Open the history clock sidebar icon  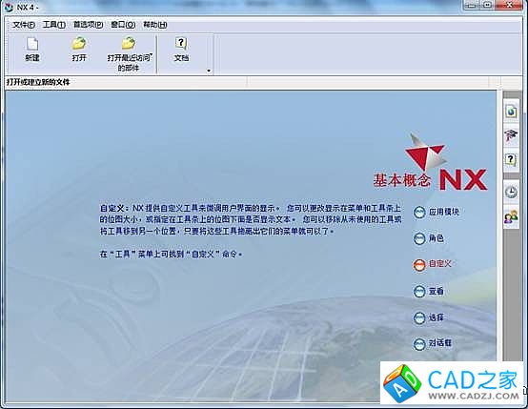tap(511, 192)
